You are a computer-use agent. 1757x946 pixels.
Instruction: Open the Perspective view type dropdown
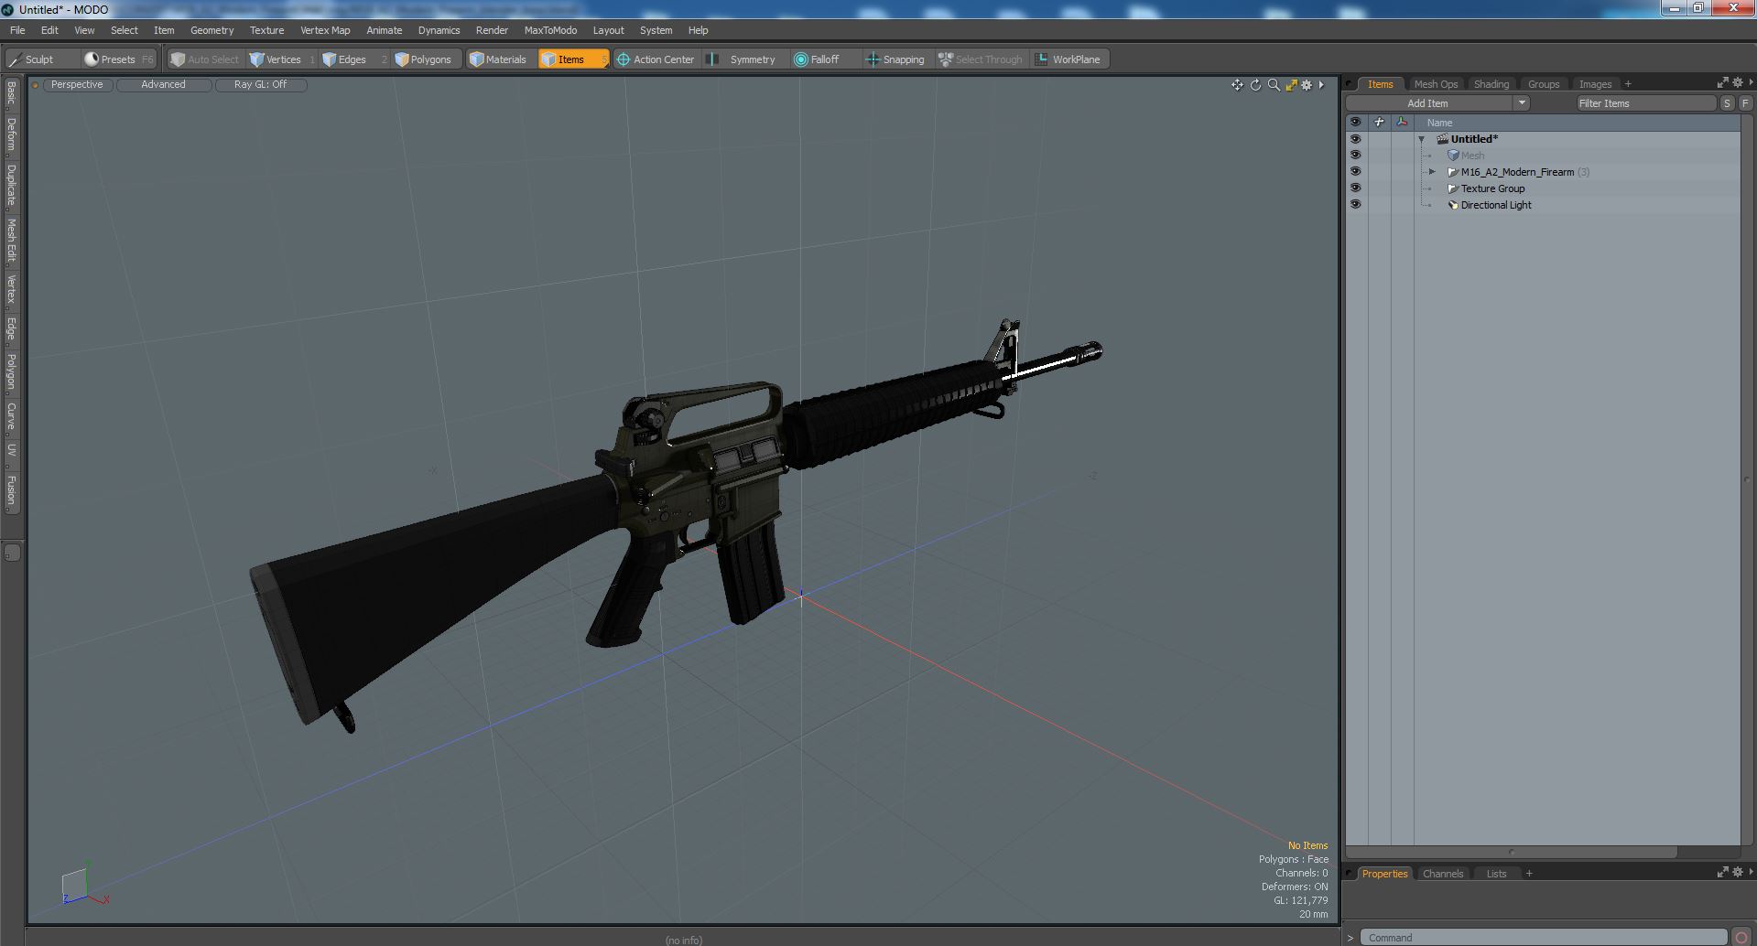click(x=77, y=85)
